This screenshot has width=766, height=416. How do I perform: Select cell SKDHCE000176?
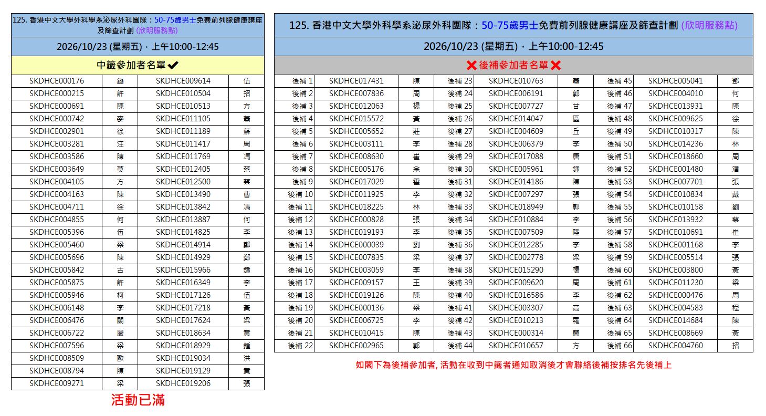coord(57,81)
